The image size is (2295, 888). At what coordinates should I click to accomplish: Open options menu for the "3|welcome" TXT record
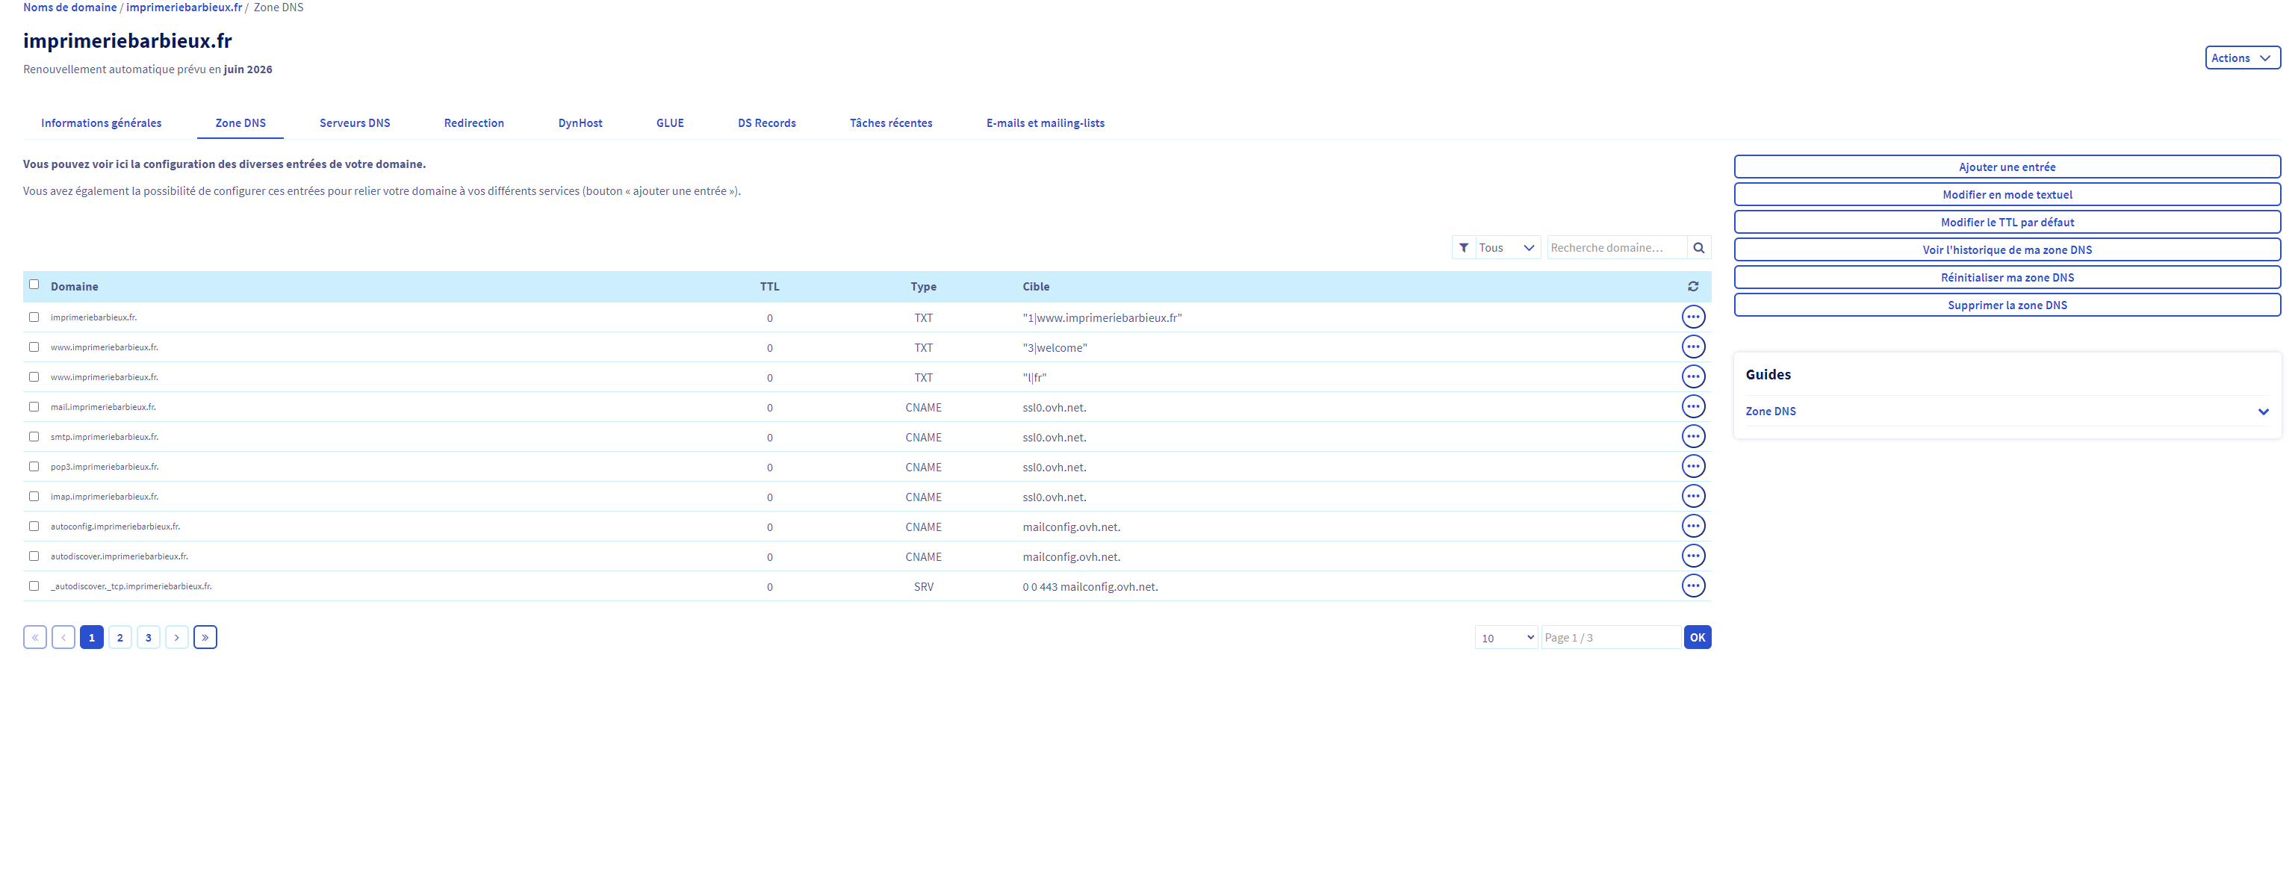1693,347
